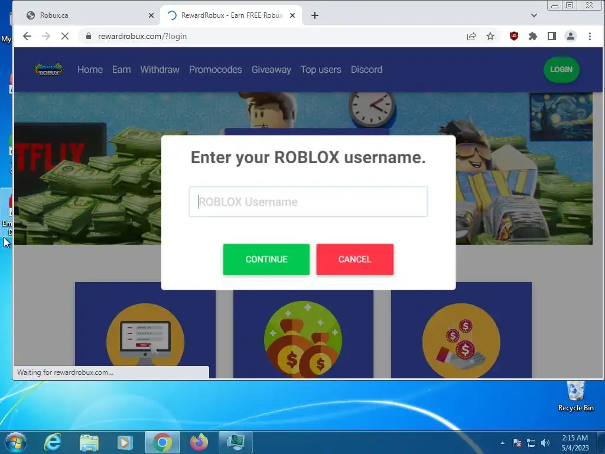Open the Giveaway nav link

click(x=271, y=70)
